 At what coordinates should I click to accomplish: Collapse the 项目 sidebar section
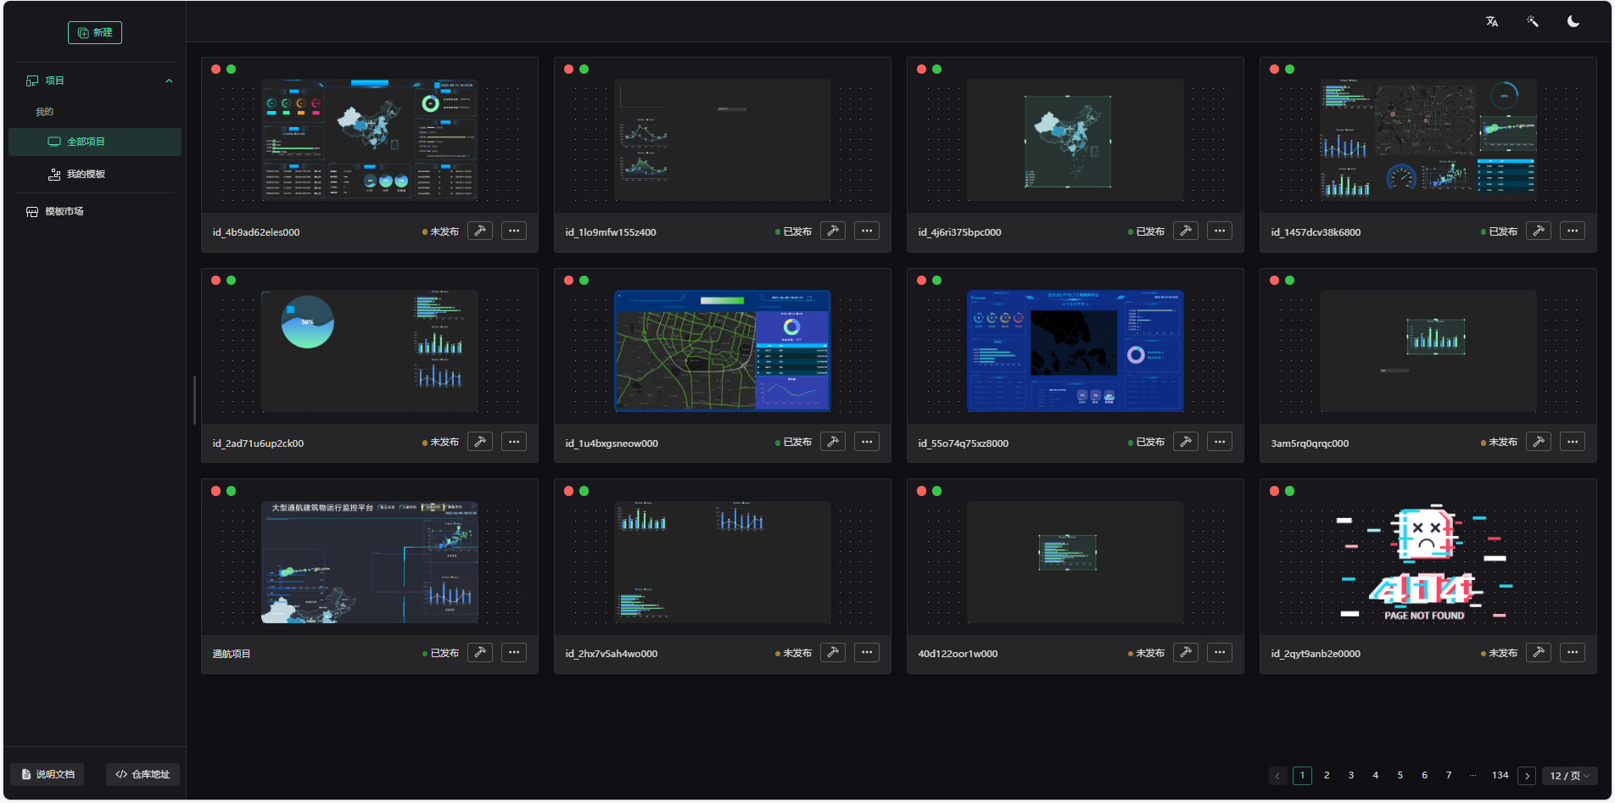pyautogui.click(x=169, y=81)
